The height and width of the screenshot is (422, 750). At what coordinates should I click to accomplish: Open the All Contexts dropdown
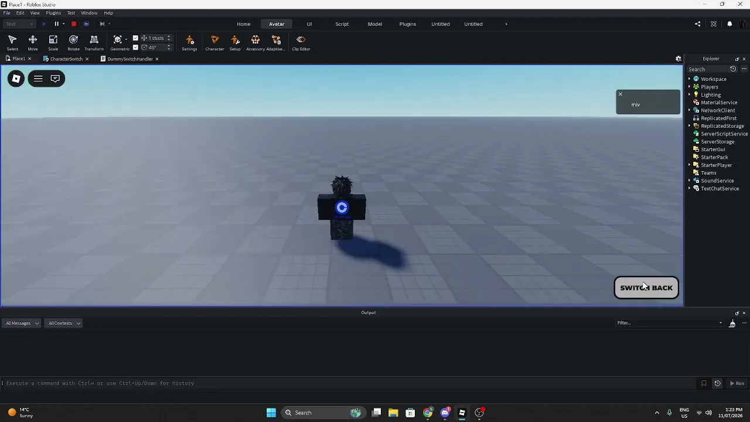click(x=64, y=323)
